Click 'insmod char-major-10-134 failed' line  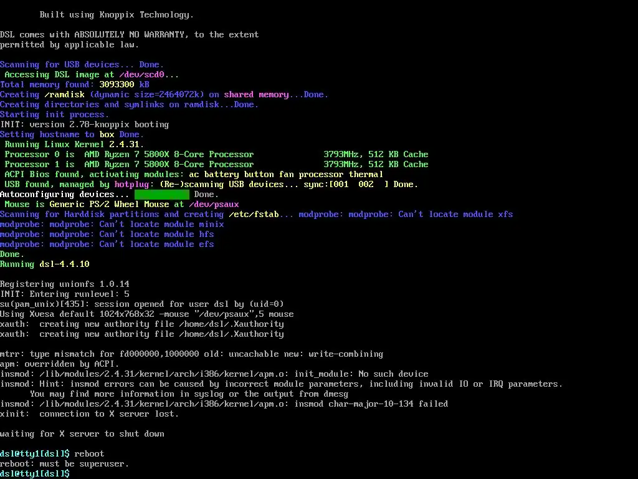224,404
